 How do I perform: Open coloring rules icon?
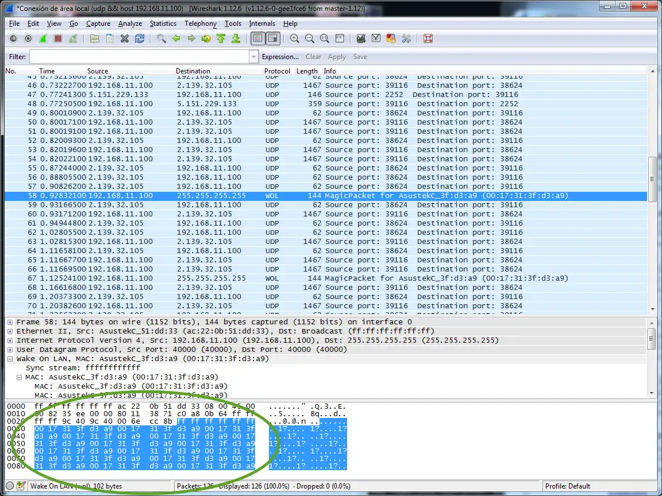pos(391,39)
